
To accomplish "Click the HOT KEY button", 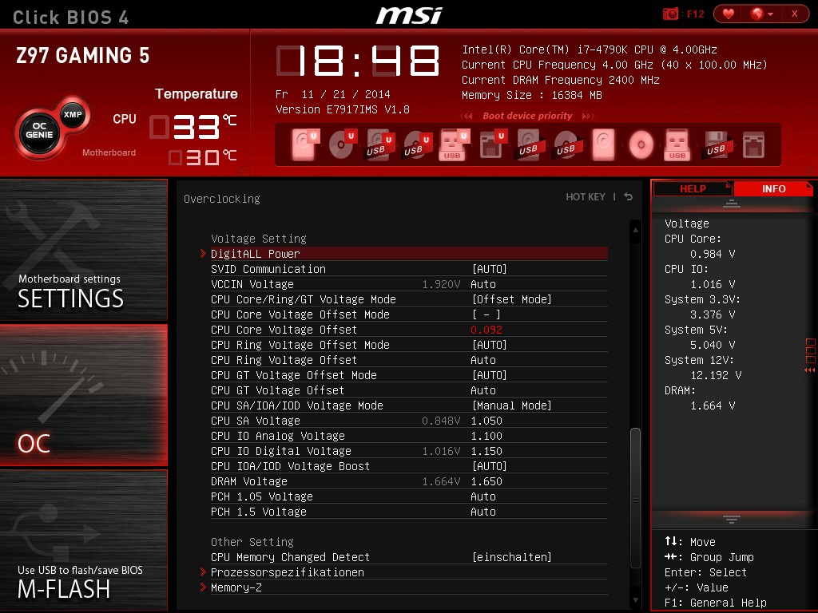I will (586, 196).
